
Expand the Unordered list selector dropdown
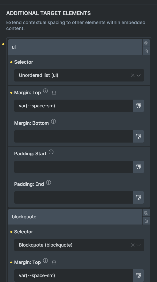138,75
